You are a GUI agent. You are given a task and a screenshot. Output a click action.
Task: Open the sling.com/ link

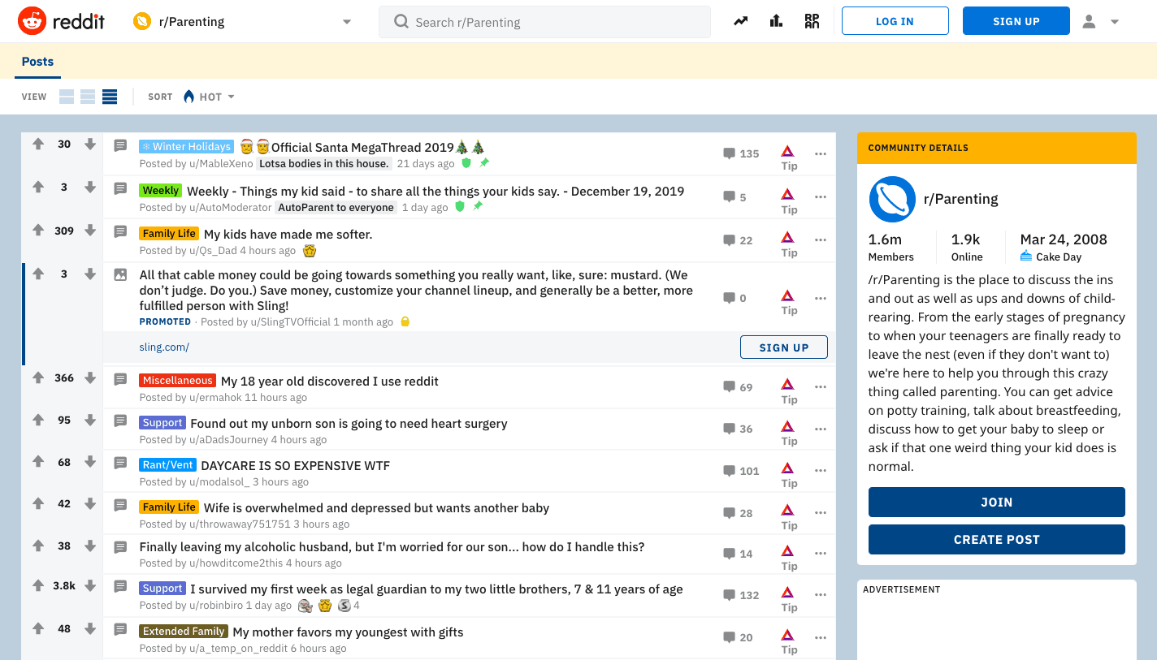click(164, 347)
